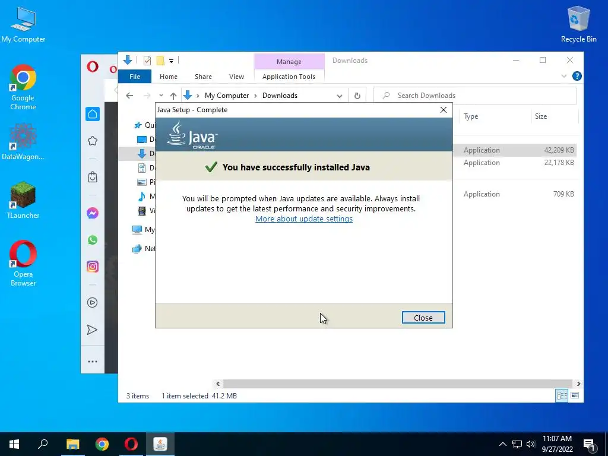Switch to Opera from taskbar
The image size is (608, 456).
coord(131,444)
